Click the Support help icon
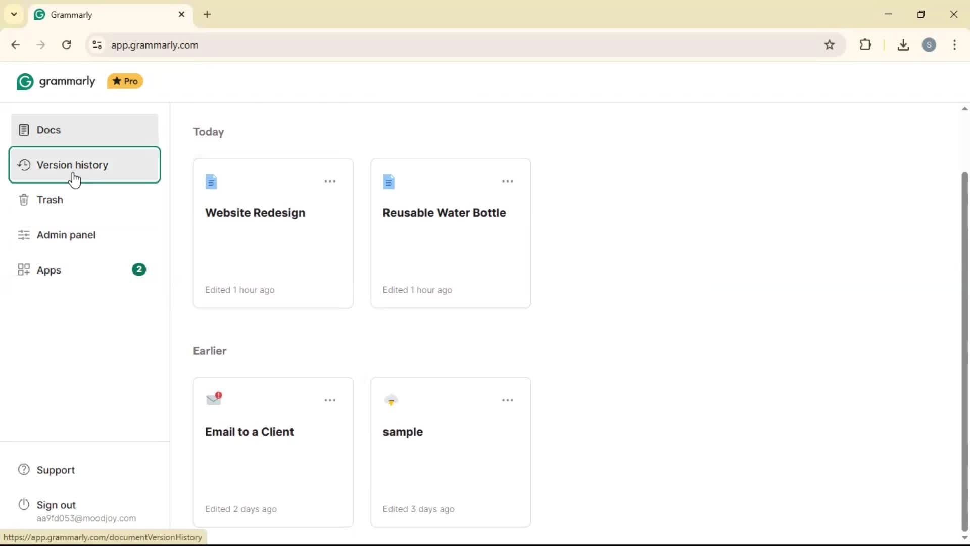This screenshot has width=970, height=546. [24, 470]
